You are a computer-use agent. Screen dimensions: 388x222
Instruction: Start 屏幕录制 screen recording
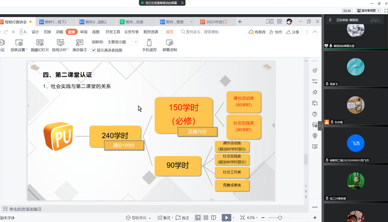point(169,43)
